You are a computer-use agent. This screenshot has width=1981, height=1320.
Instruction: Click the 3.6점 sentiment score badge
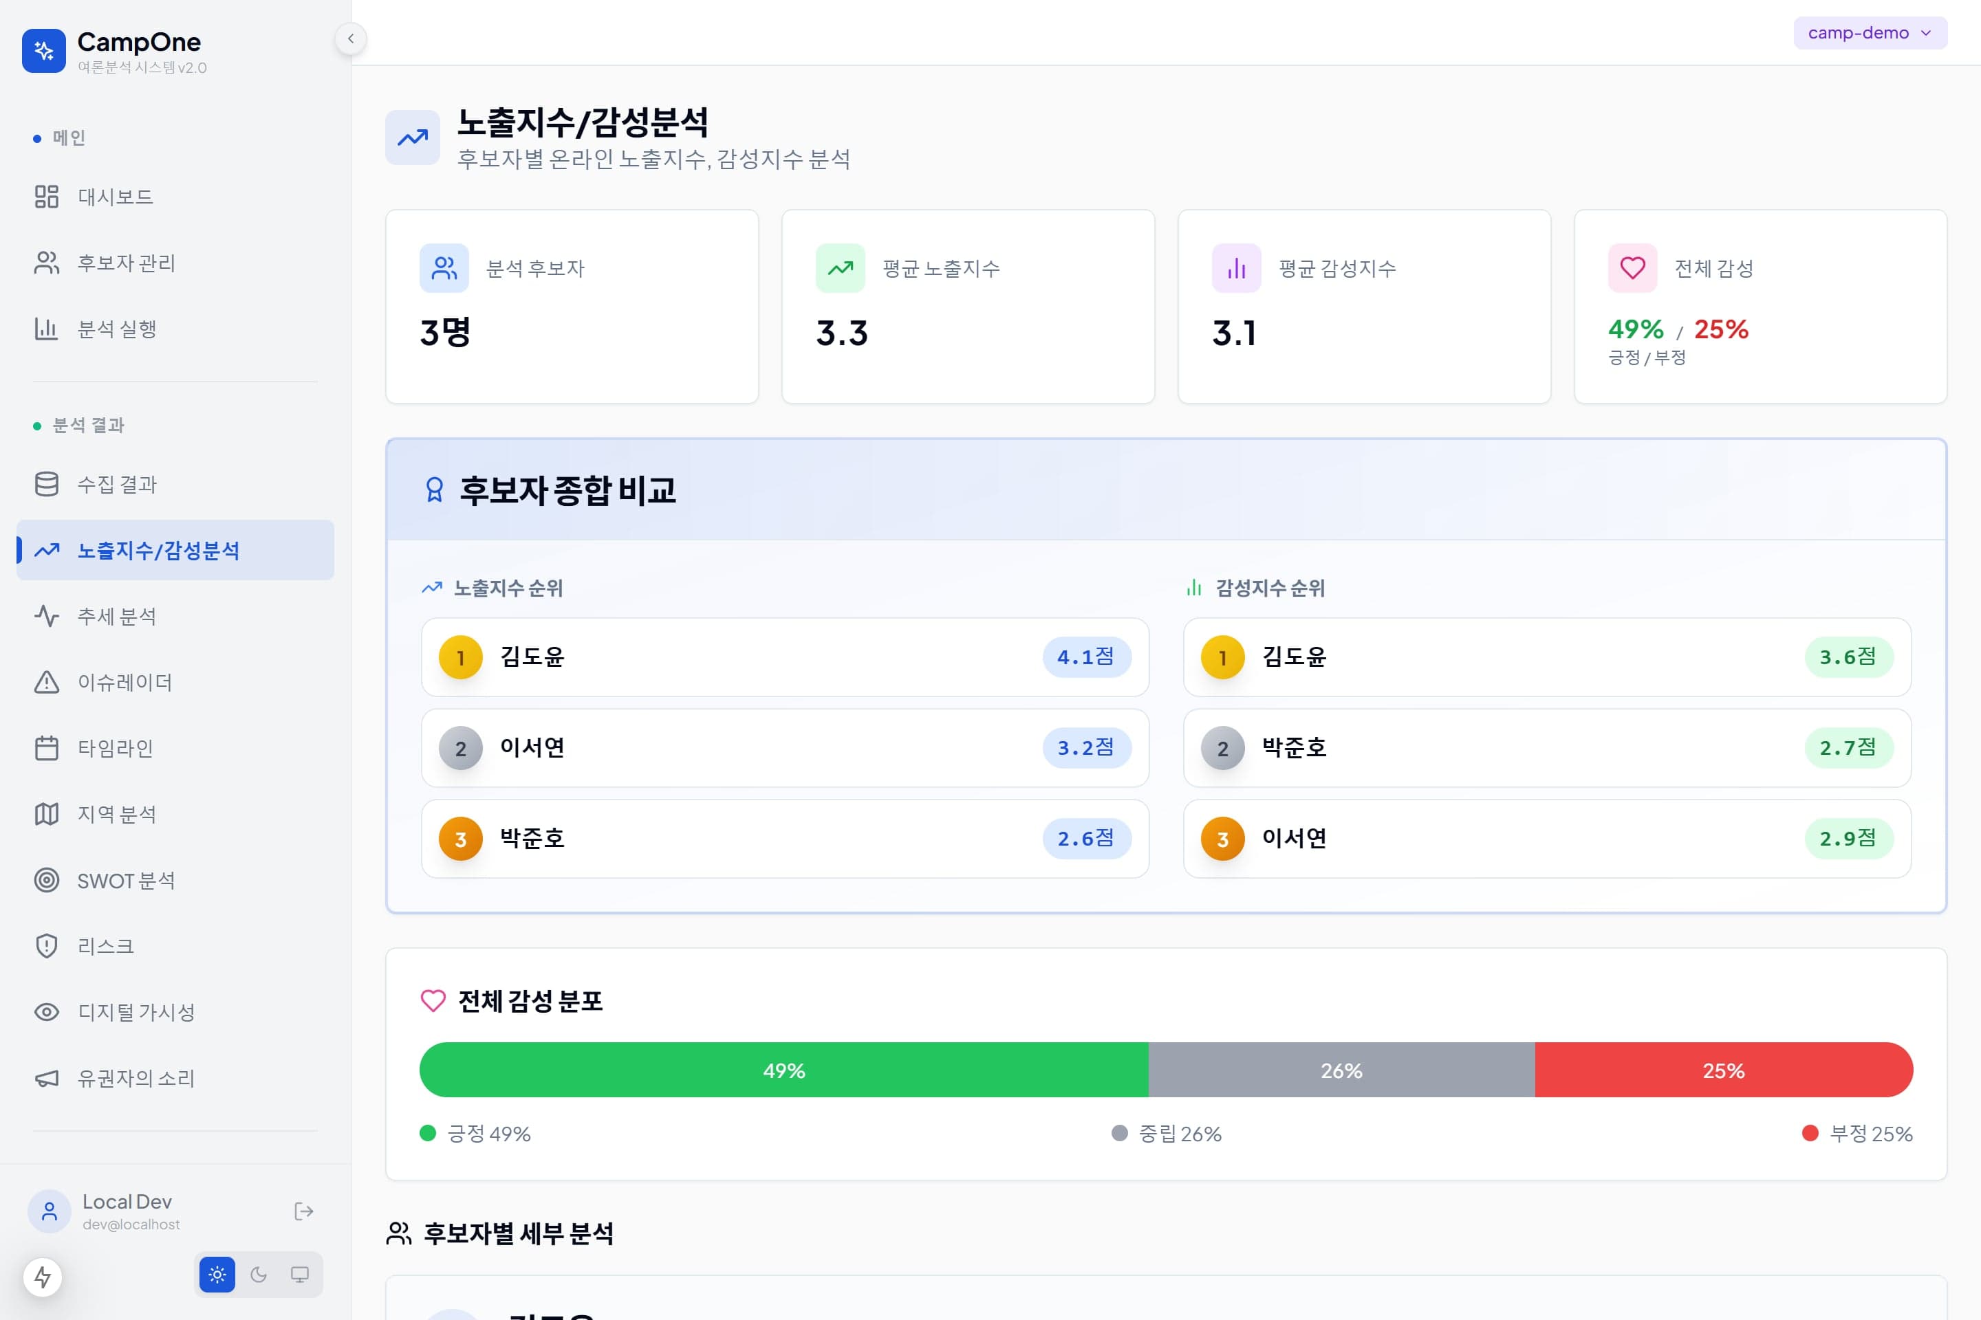tap(1849, 657)
